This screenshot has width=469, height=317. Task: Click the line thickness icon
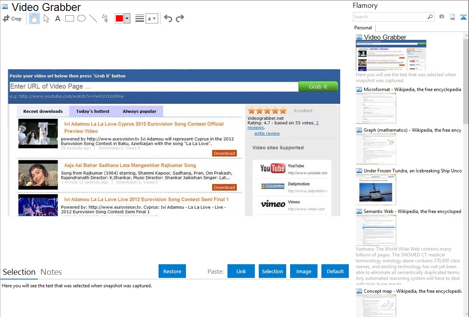click(140, 18)
